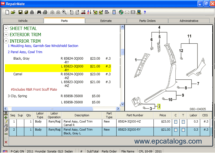This screenshot has height=153, width=215.
Task: Sort alphabetically with the A-Z icon
Action: pyautogui.click(x=89, y=12)
